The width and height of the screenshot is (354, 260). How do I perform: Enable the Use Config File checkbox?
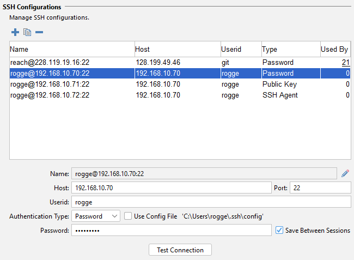tap(128, 216)
